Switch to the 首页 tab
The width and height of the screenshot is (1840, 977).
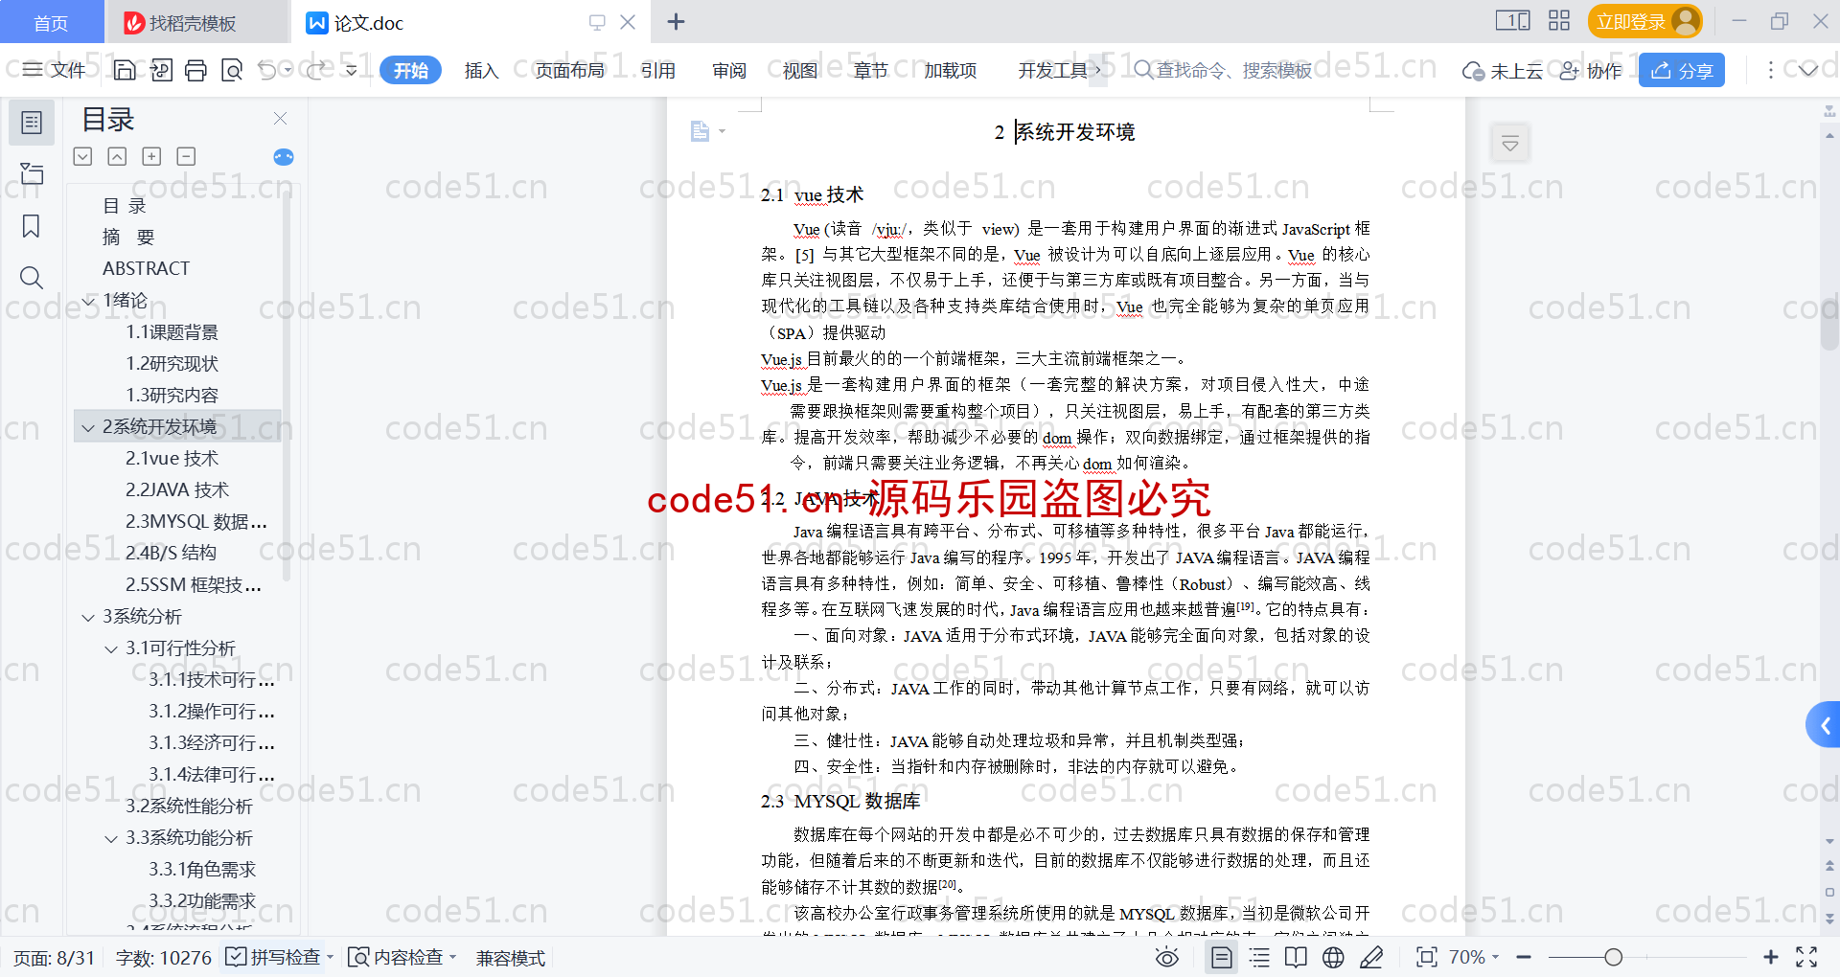(51, 22)
